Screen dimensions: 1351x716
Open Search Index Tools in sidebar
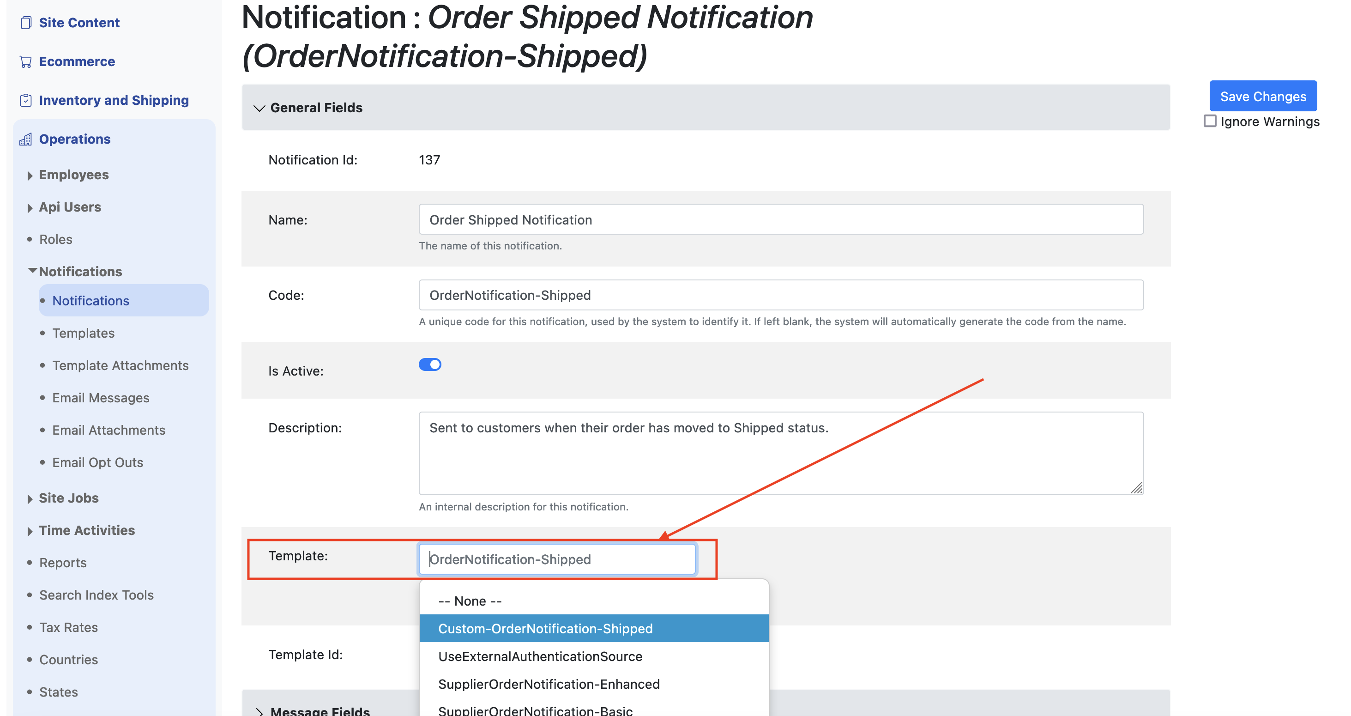(96, 595)
